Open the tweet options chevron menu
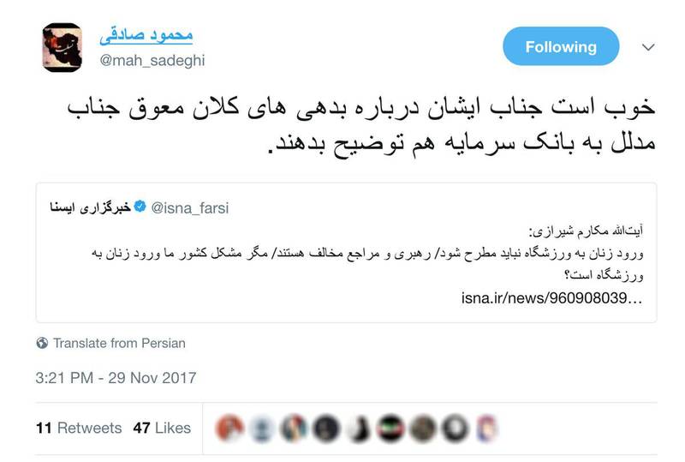This screenshot has height=462, width=685. coord(648,47)
